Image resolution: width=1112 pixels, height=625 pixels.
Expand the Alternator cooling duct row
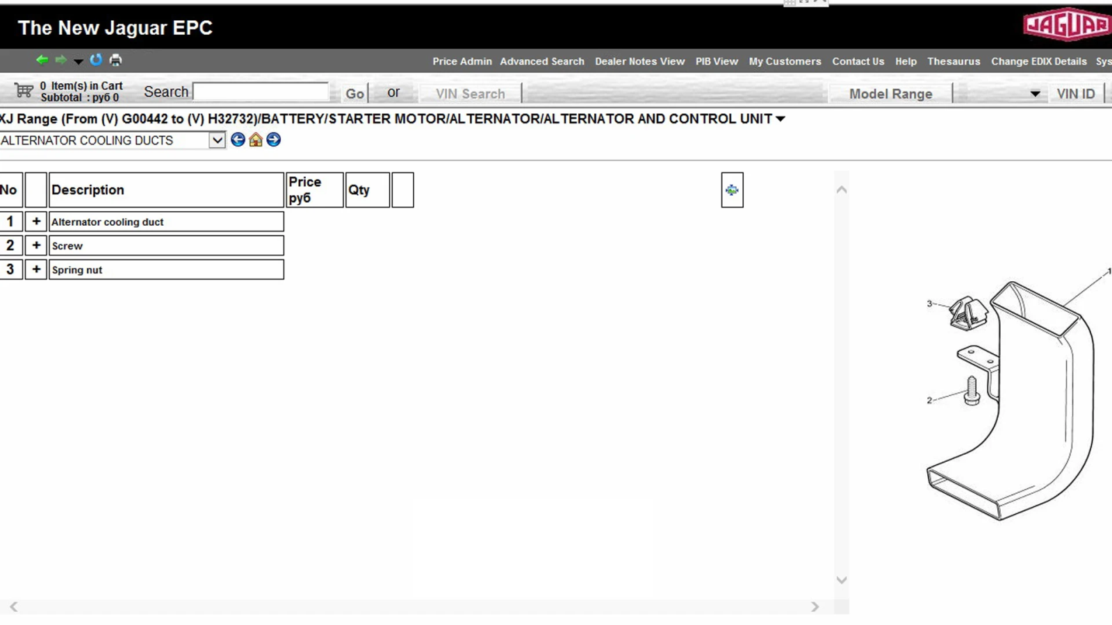(36, 222)
